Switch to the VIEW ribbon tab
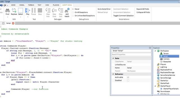180x101 pixels. 47,5
